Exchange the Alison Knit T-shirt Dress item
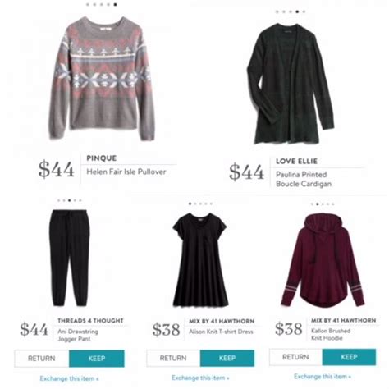Image resolution: width=389 pixels, height=389 pixels. 200,378
